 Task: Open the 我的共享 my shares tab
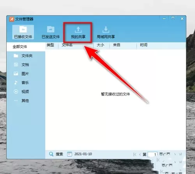(x=78, y=32)
